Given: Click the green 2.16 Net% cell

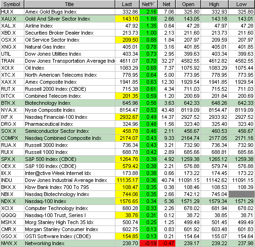Looking at the screenshot, I should pyautogui.click(x=149, y=12).
